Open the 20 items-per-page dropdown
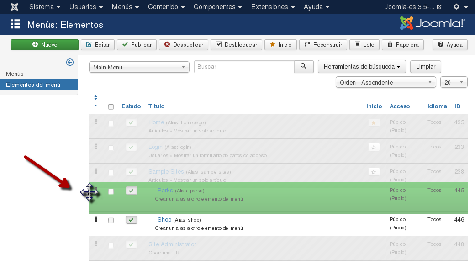475x270 pixels. pos(454,82)
